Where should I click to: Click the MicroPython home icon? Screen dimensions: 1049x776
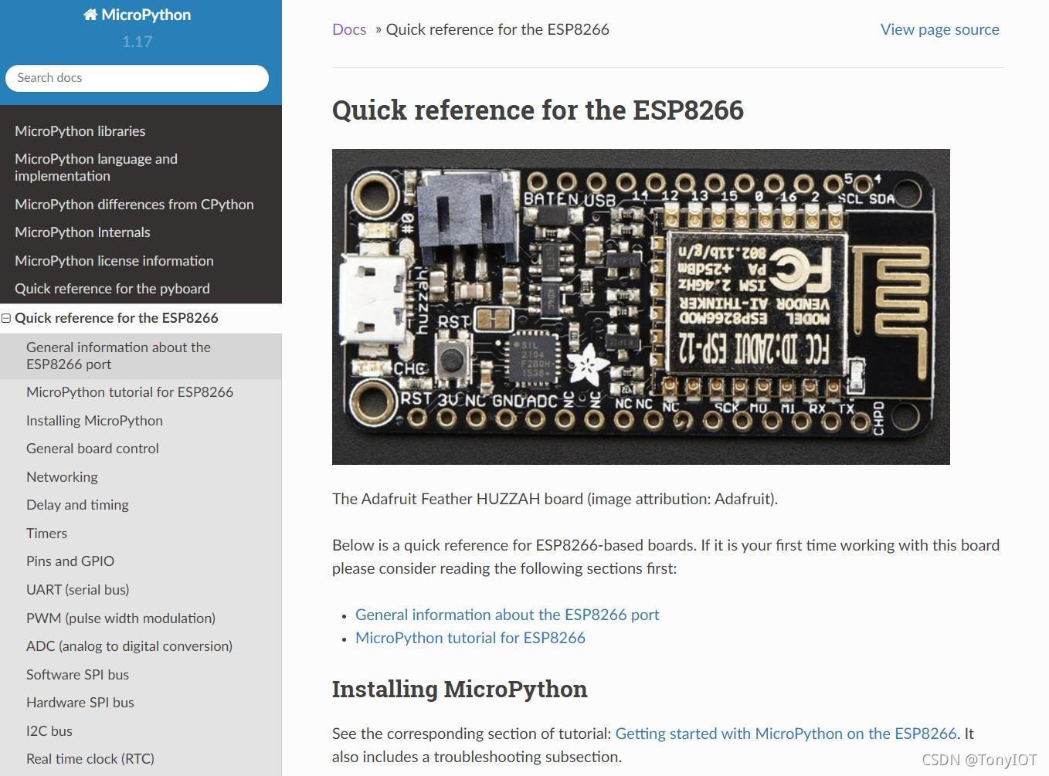90,15
